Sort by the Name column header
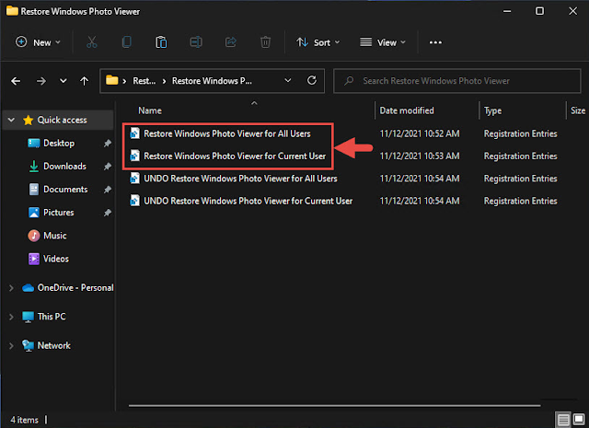Viewport: 589px width, 428px height. 150,110
